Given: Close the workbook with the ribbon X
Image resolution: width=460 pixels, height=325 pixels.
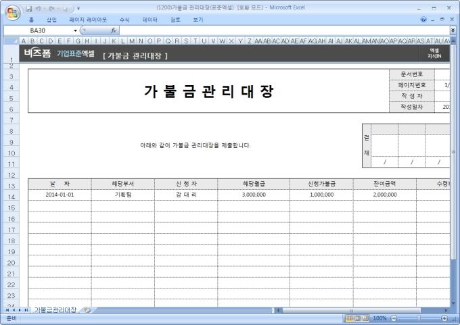Looking at the screenshot, I should (452, 20).
